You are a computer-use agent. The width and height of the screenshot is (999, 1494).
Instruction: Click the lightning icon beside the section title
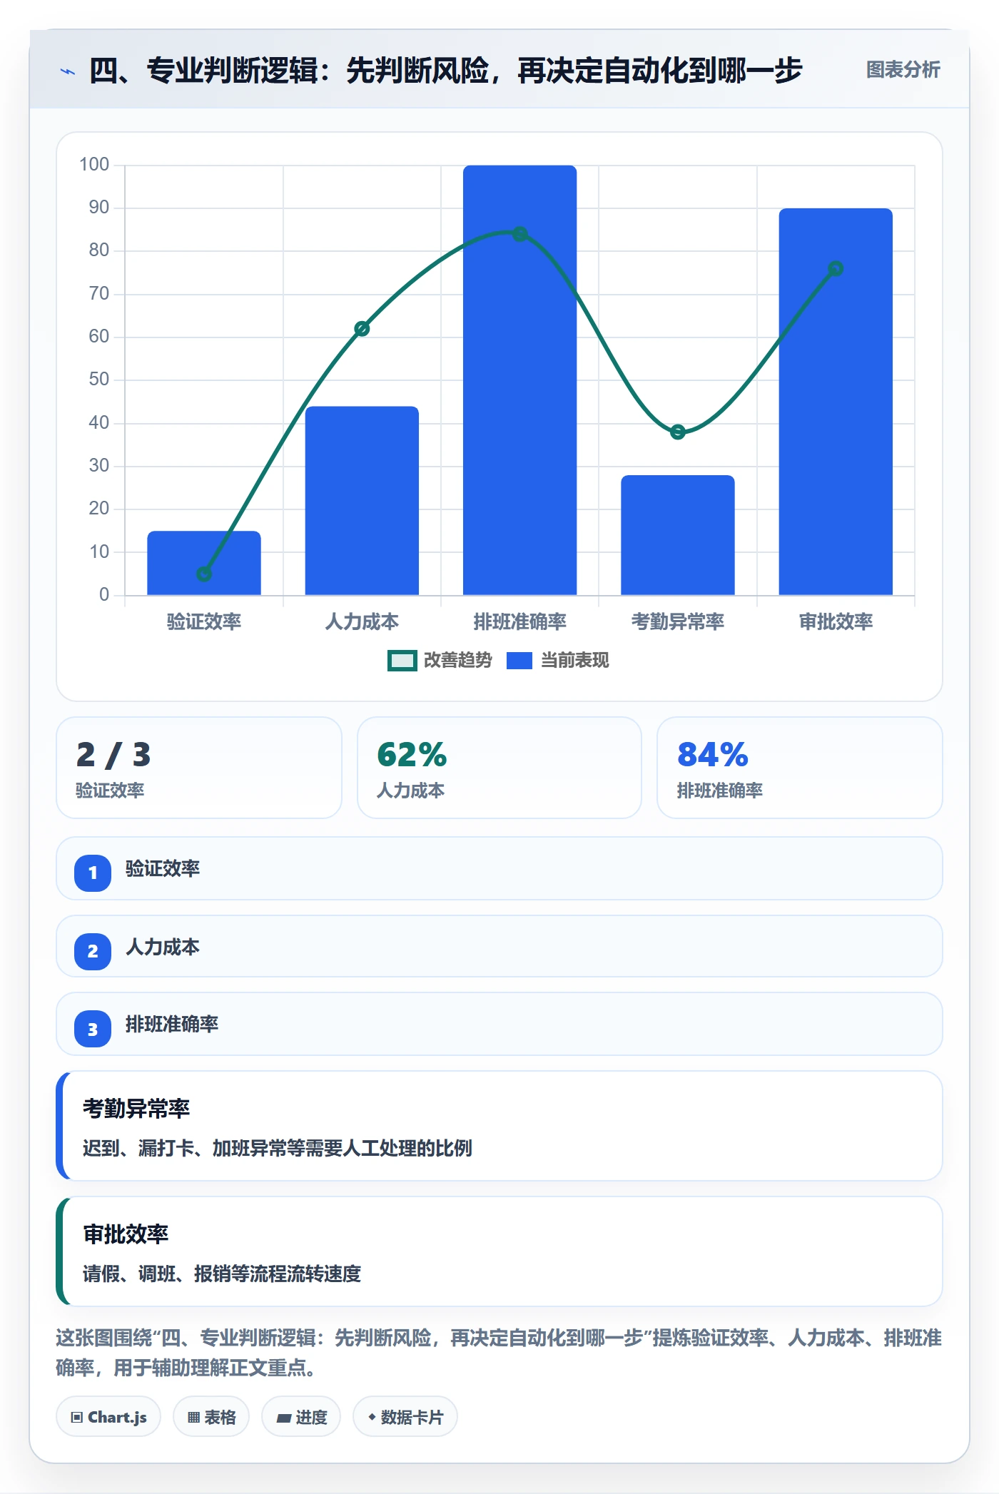68,71
